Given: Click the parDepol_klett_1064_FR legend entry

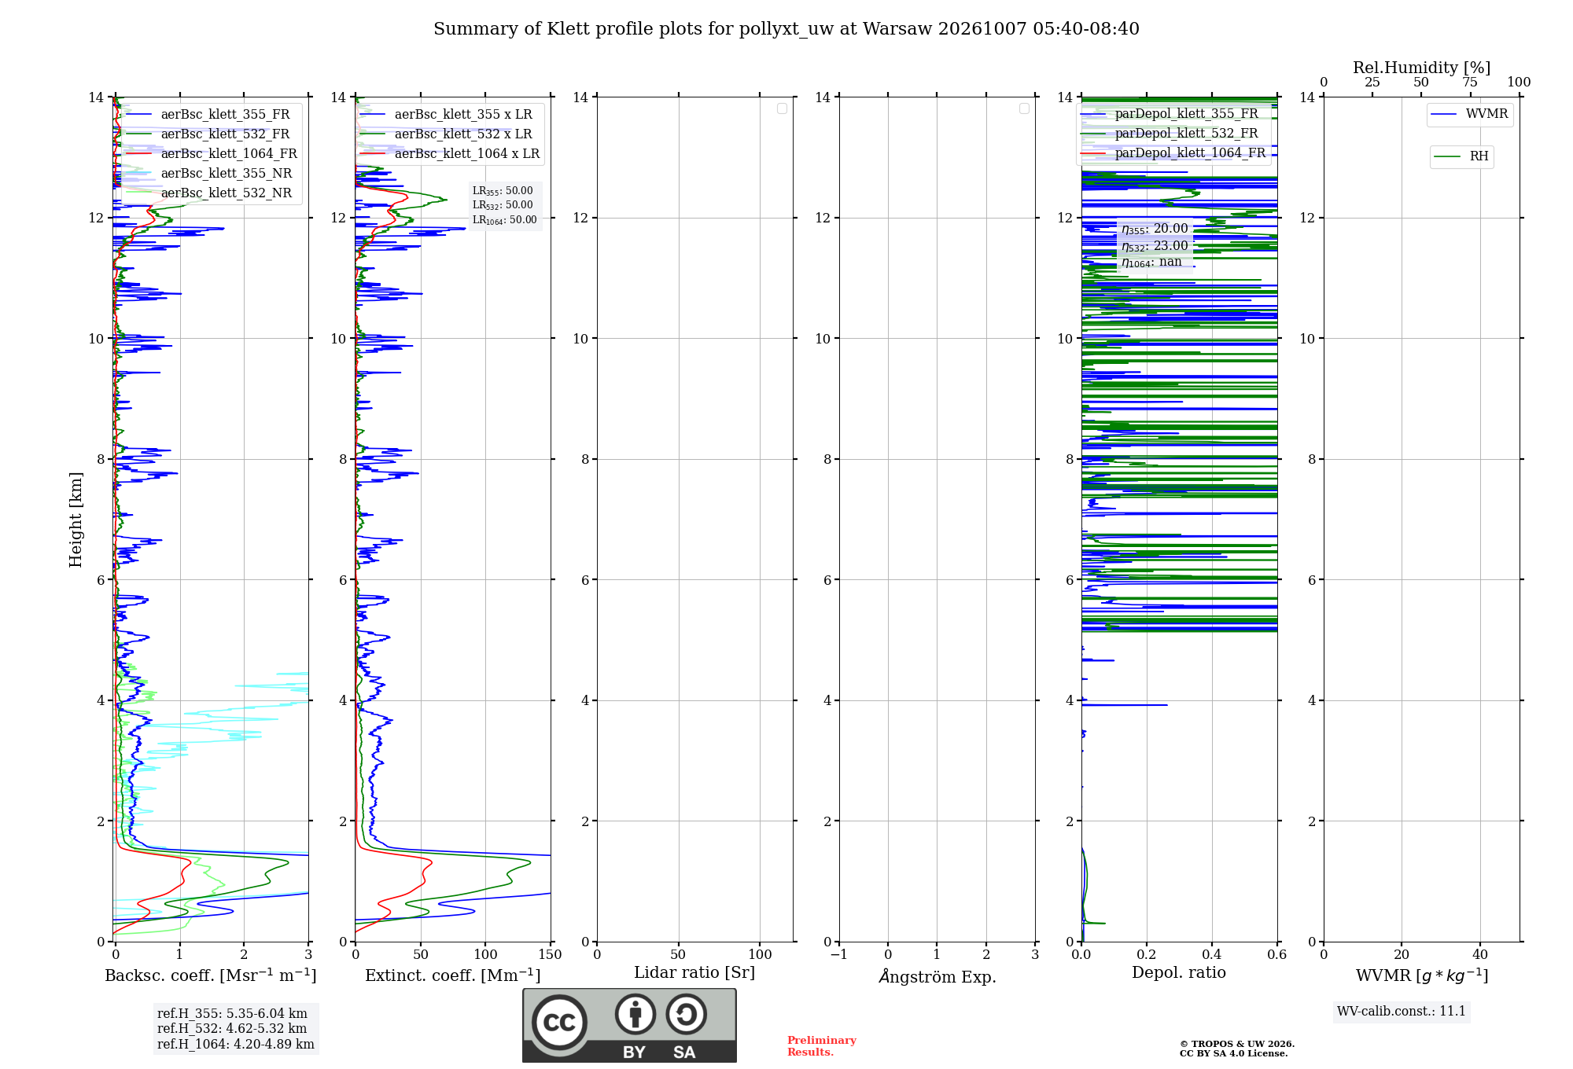Looking at the screenshot, I should (x=1173, y=152).
